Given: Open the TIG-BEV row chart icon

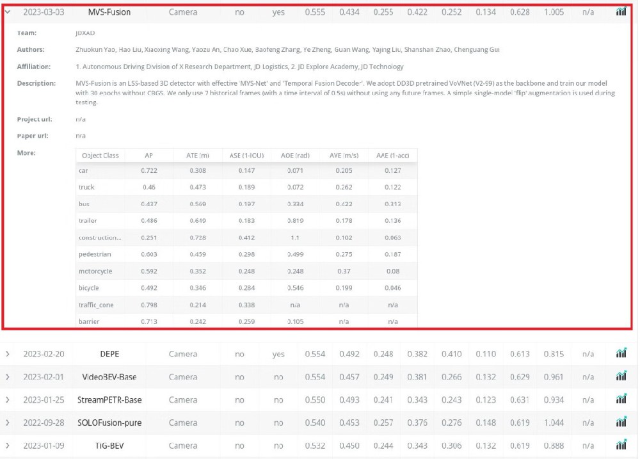Looking at the screenshot, I should tap(620, 445).
